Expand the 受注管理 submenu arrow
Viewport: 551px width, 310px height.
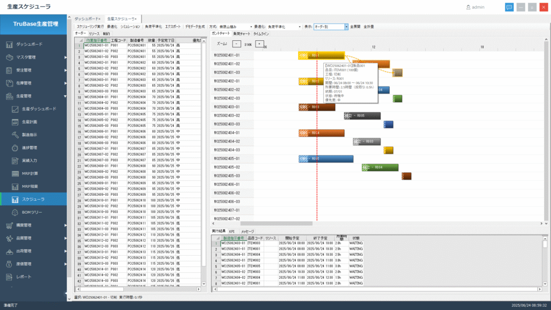(x=65, y=71)
